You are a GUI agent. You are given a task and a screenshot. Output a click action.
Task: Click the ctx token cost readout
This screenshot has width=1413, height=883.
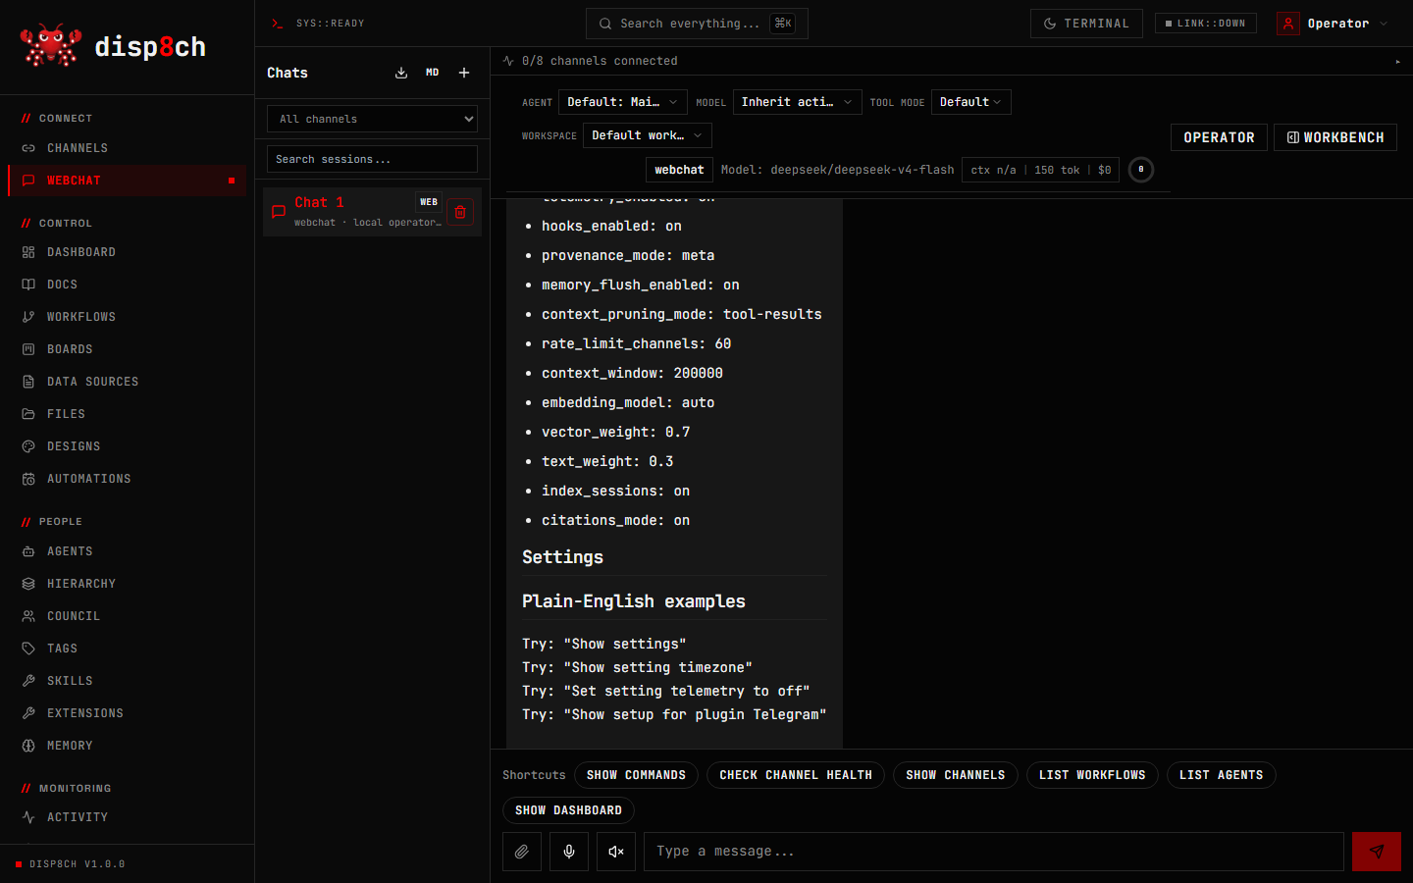coord(1040,170)
